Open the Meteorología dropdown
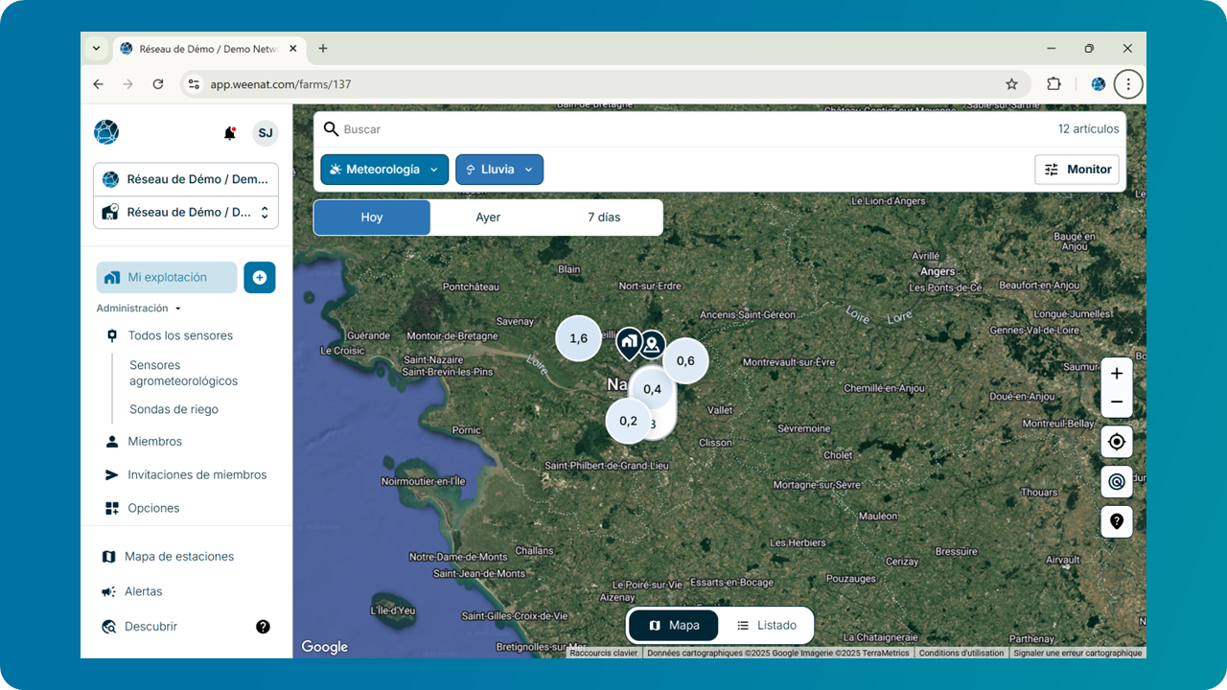 click(384, 170)
